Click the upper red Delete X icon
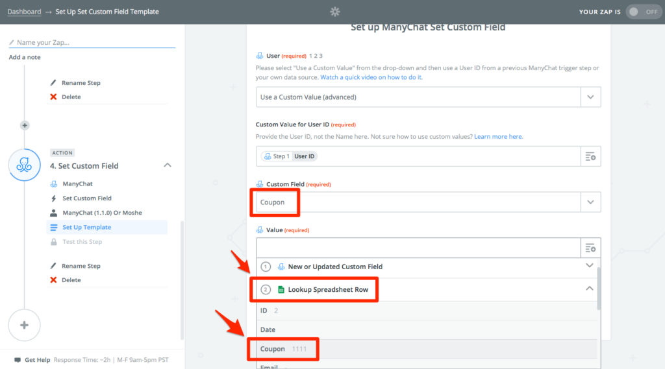665x369 pixels. [x=53, y=97]
